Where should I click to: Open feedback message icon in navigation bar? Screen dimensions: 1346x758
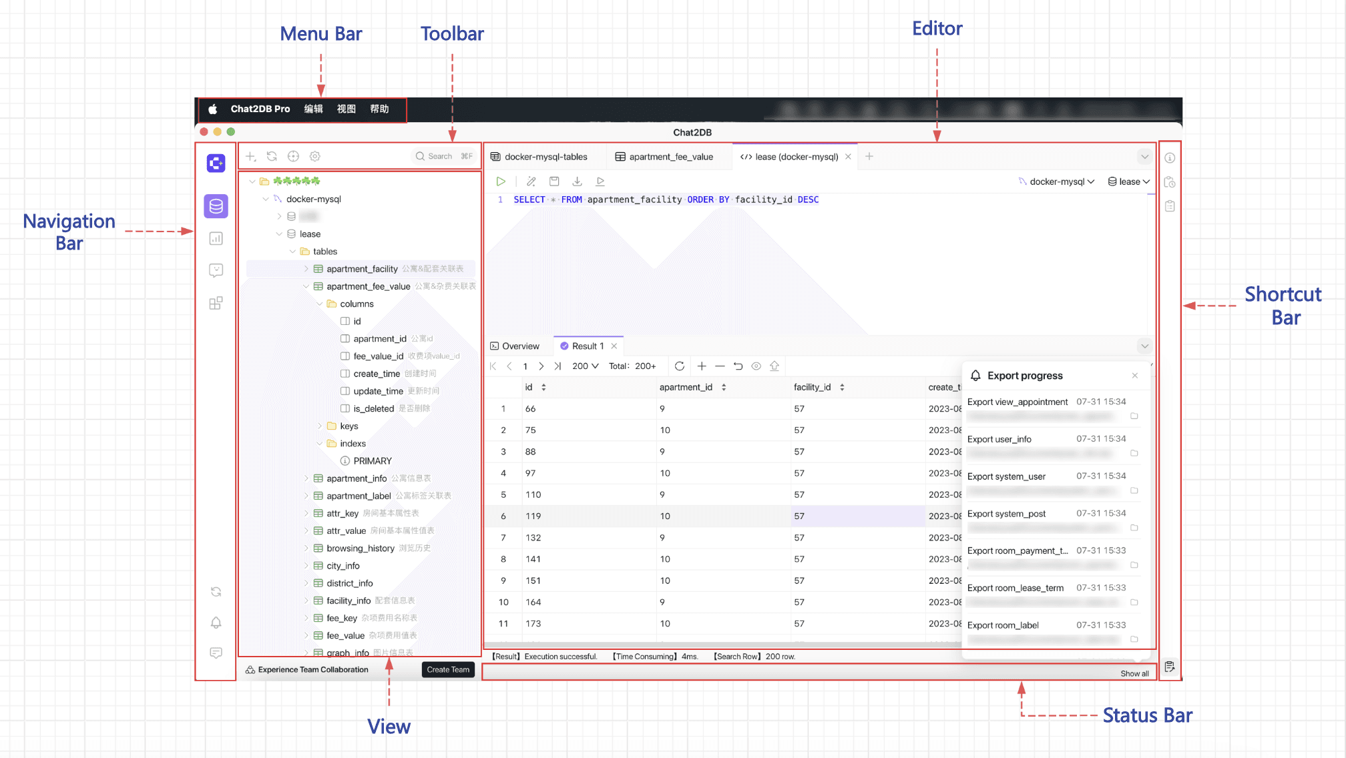[216, 653]
